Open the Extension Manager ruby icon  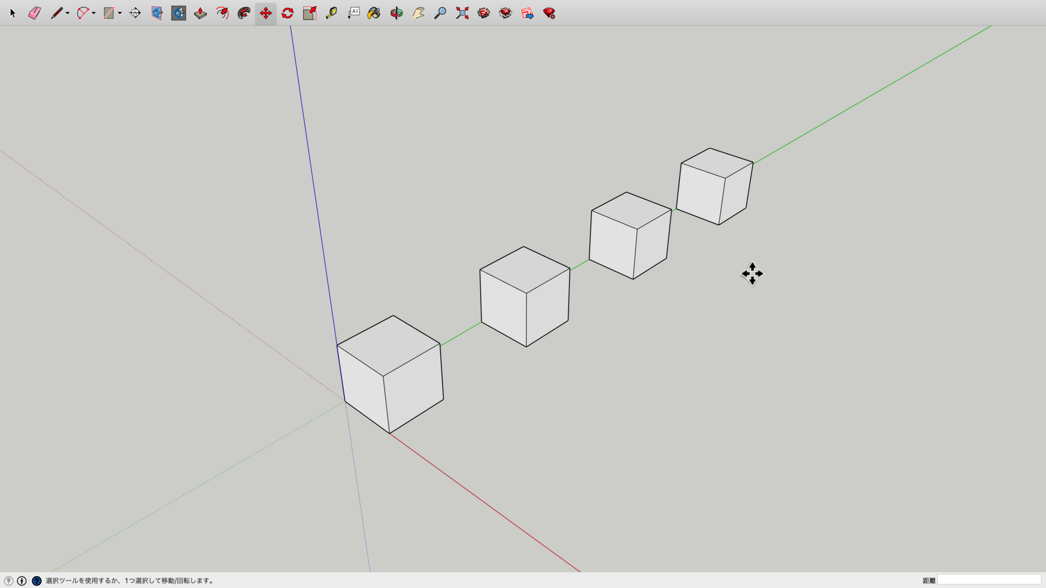tap(549, 13)
